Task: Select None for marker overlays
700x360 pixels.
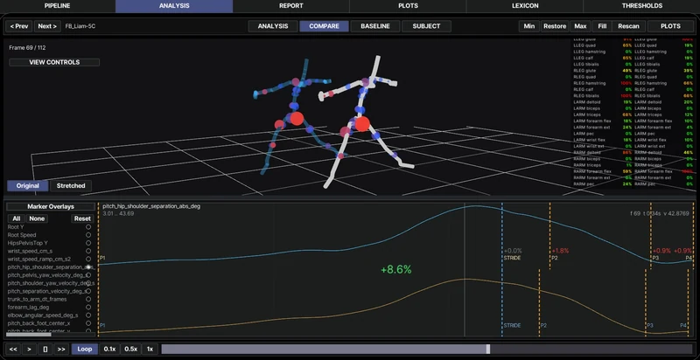Action: point(37,218)
